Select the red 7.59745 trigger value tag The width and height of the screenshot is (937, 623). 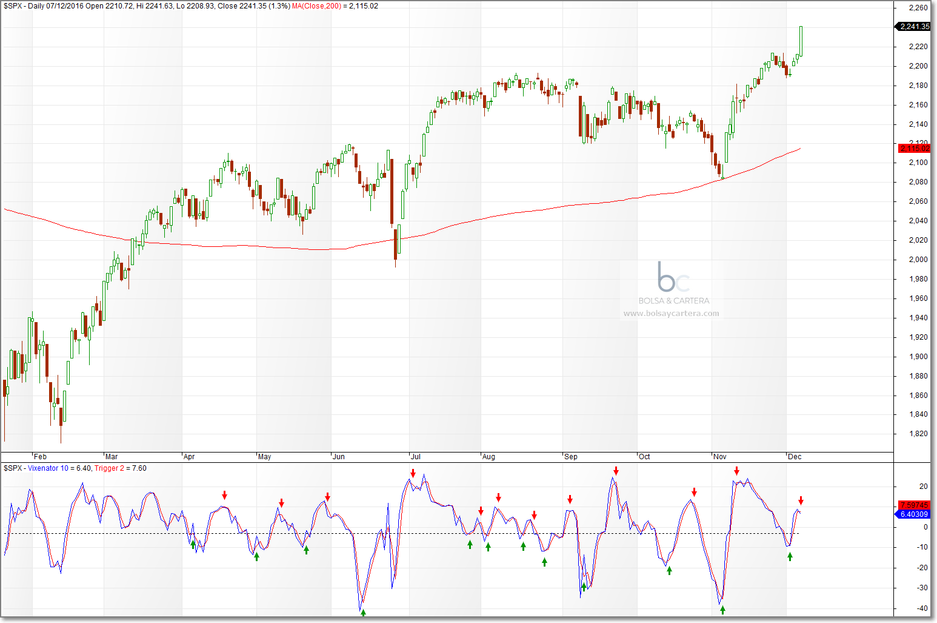coord(915,505)
